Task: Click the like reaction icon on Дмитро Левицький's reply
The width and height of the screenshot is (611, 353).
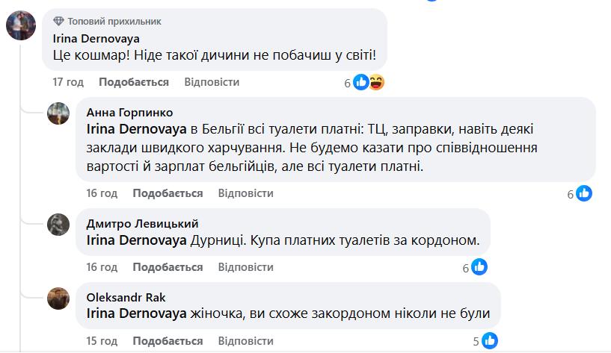Action: coord(479,266)
